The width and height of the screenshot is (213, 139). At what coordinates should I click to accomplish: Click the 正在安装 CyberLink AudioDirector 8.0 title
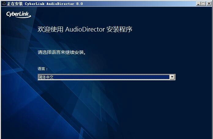[x=45, y=4]
